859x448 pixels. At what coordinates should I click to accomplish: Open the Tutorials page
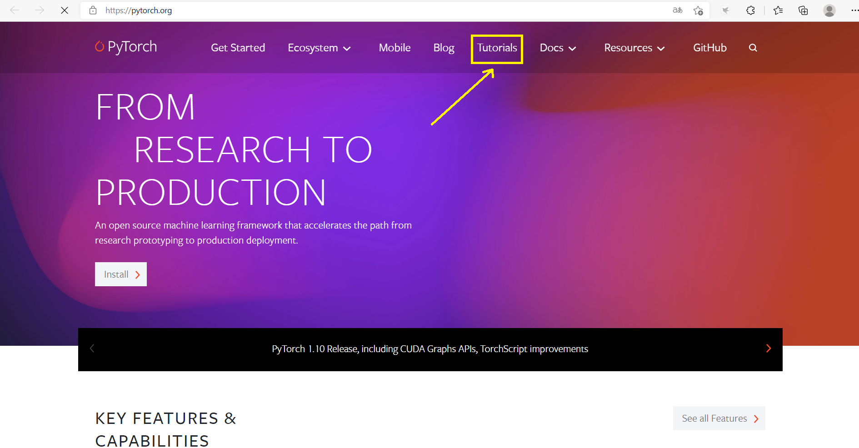[497, 48]
